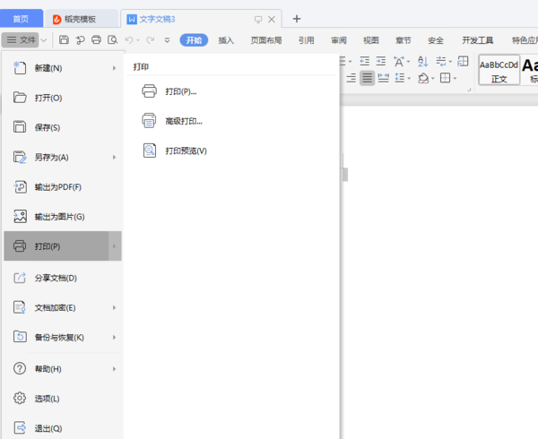The height and width of the screenshot is (439, 538).
Task: Open the undo history dropdown arrow
Action: pyautogui.click(x=138, y=40)
